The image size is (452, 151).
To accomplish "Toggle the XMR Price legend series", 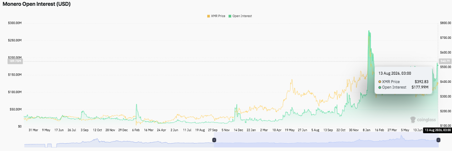I will point(216,16).
